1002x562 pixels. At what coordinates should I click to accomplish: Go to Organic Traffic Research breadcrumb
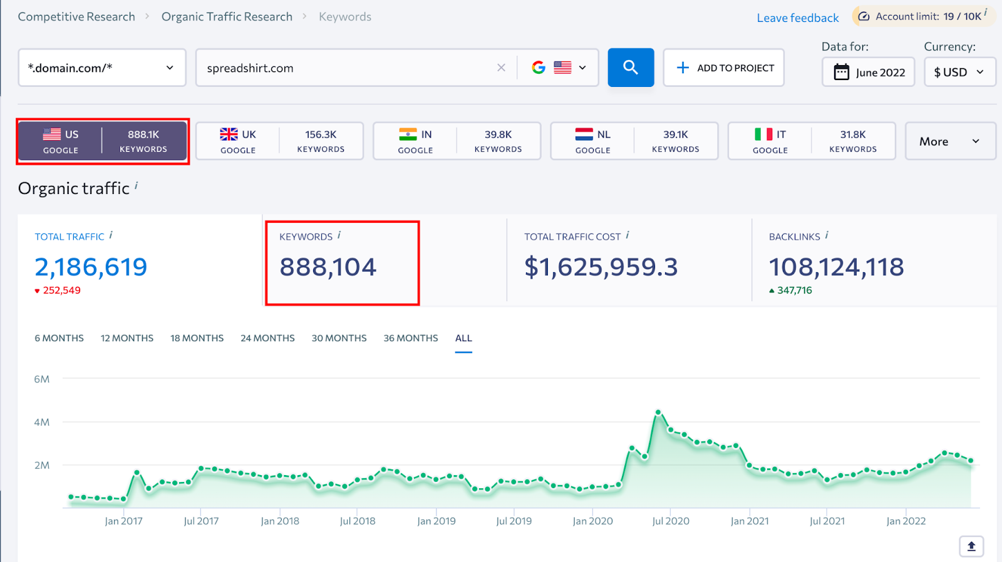(227, 17)
